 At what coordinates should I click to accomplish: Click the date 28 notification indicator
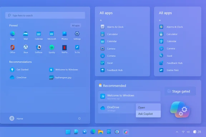point(197,132)
